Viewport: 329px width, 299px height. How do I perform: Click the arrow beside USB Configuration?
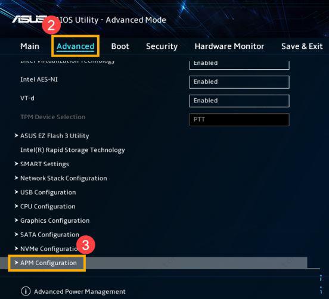tap(16, 192)
